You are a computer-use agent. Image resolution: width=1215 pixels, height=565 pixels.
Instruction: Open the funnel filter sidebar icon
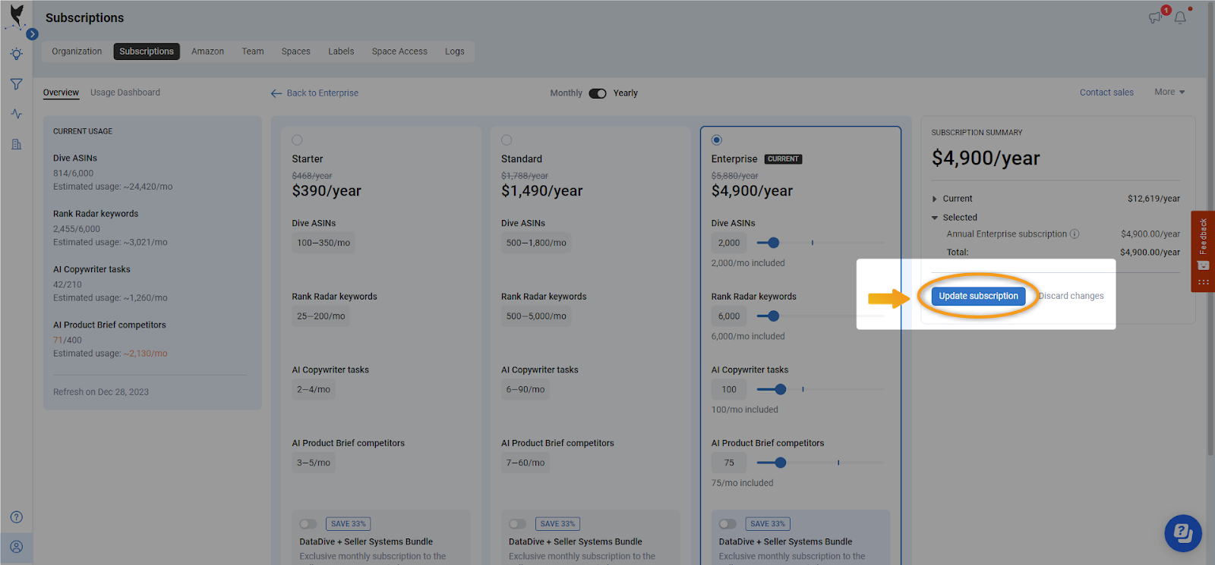pyautogui.click(x=16, y=84)
